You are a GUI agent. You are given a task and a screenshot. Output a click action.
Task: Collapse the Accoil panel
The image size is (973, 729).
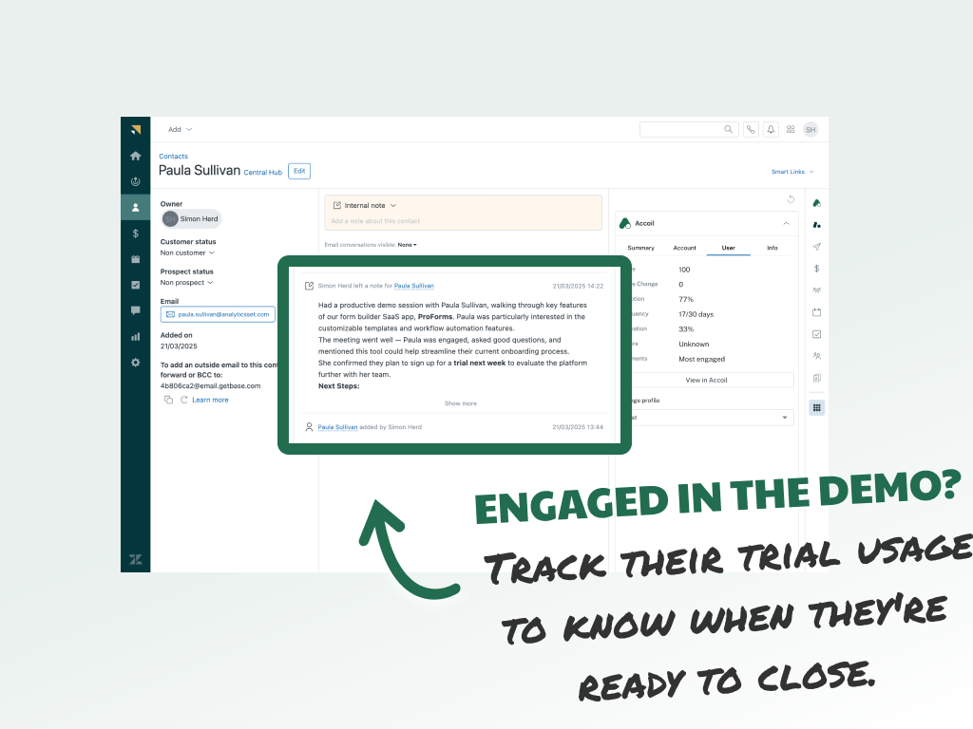coord(786,223)
